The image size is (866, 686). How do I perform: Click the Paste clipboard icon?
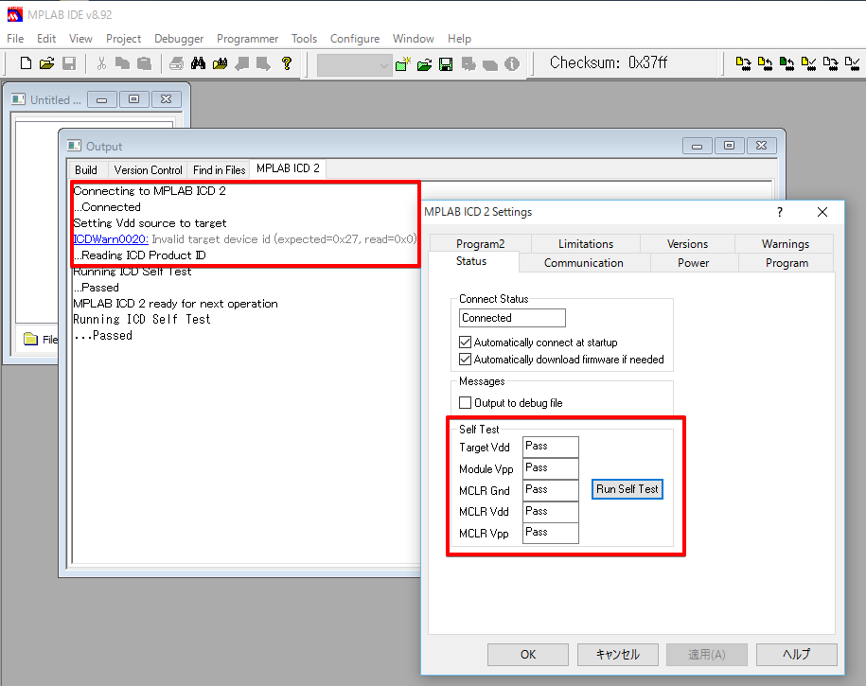[144, 63]
